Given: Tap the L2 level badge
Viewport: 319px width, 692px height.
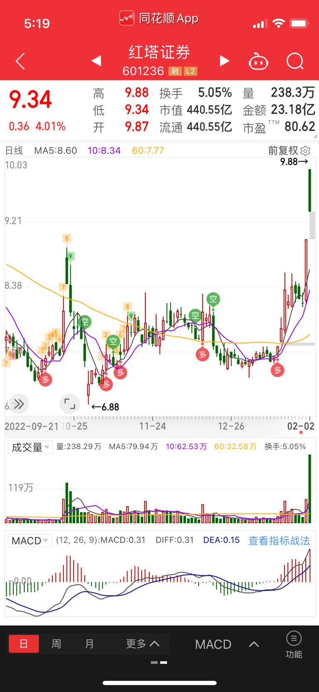Looking at the screenshot, I should (190, 71).
